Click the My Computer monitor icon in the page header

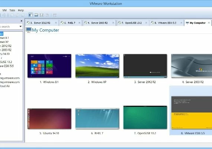pos(29,30)
